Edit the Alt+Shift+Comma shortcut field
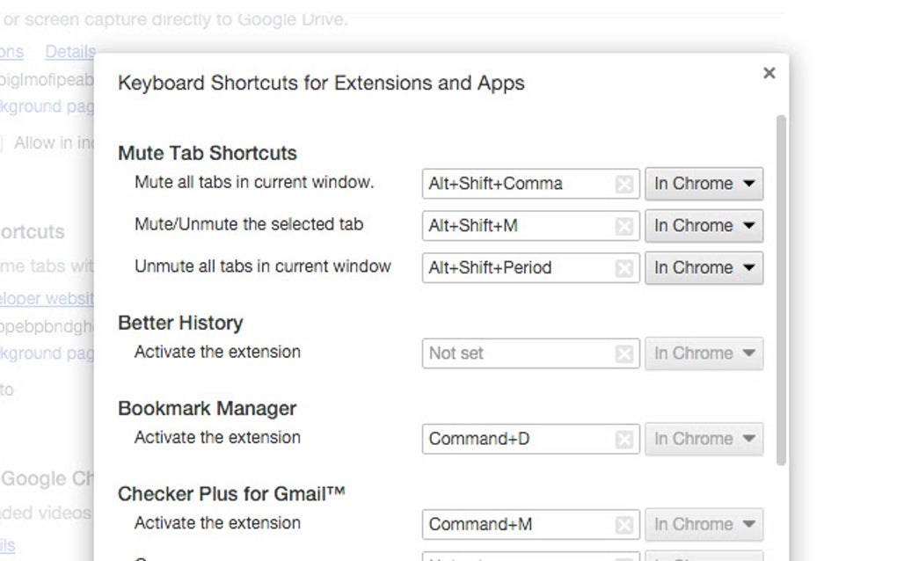Image resolution: width=897 pixels, height=561 pixels. click(519, 183)
